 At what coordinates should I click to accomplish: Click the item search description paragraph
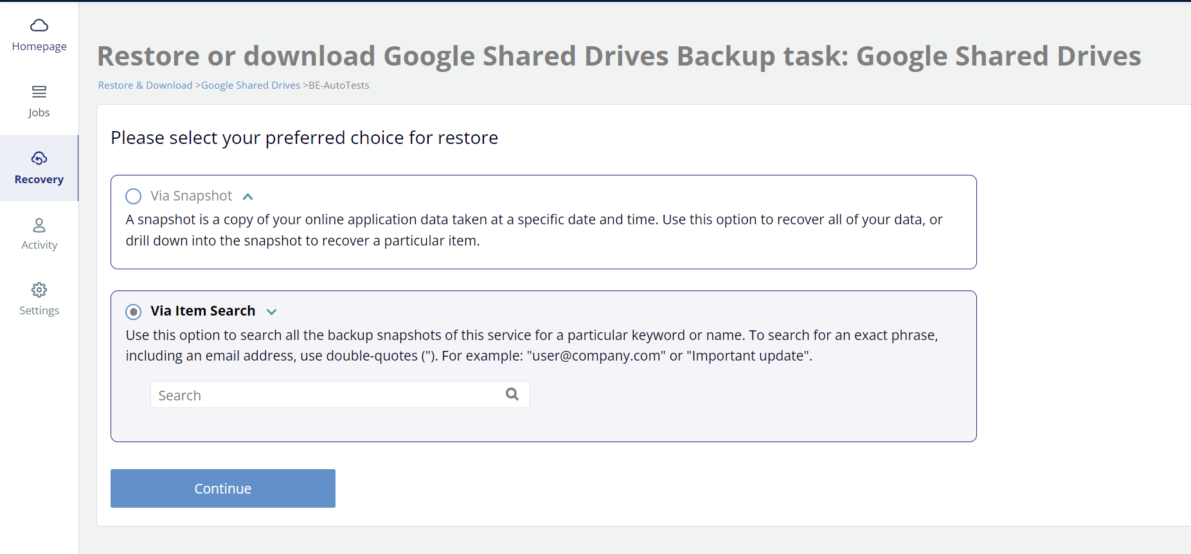532,345
